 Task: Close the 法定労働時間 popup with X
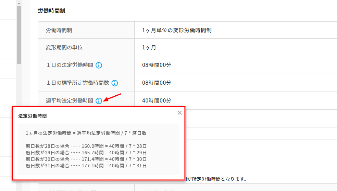click(x=180, y=113)
